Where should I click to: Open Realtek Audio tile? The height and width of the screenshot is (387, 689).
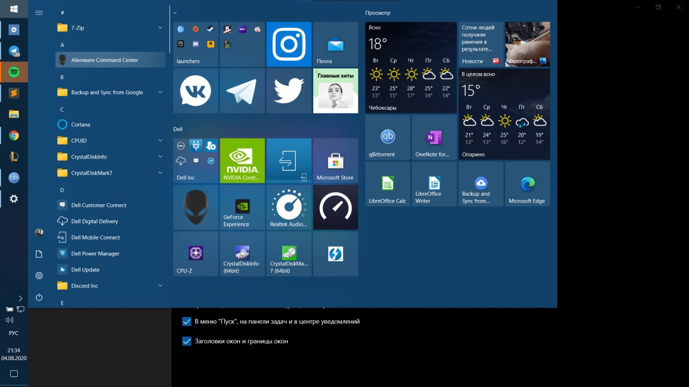click(289, 207)
